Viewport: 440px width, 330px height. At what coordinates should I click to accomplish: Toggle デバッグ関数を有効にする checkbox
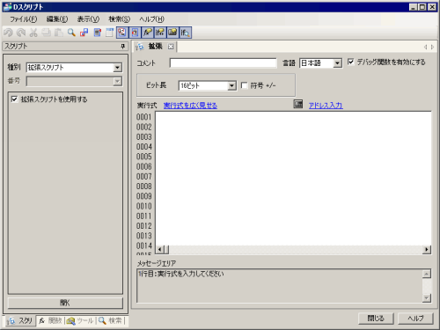coord(350,62)
